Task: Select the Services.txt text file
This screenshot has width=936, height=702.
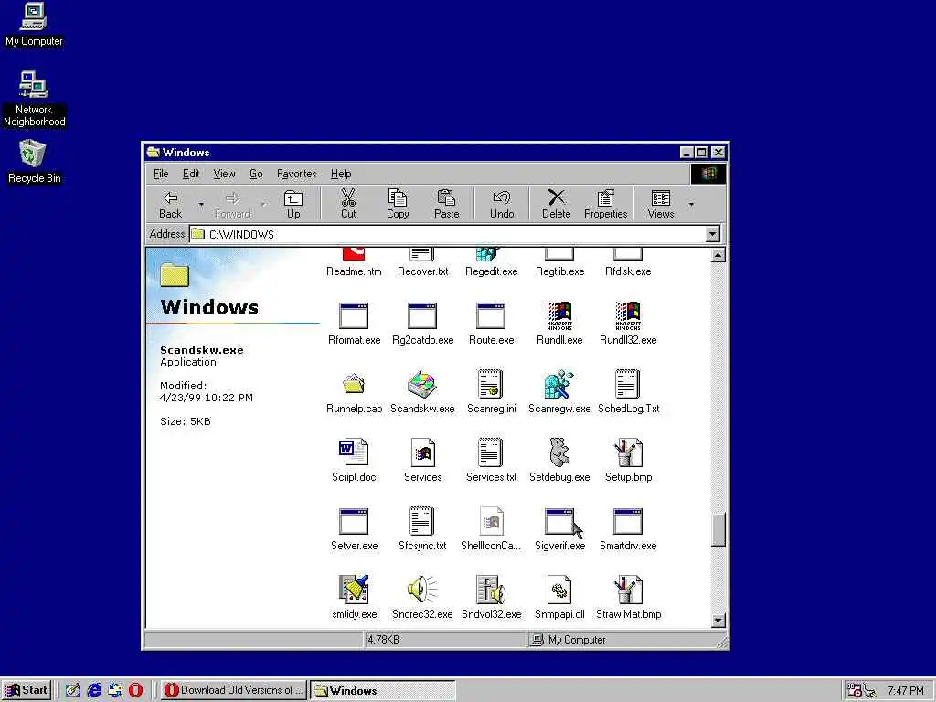Action: tap(491, 452)
